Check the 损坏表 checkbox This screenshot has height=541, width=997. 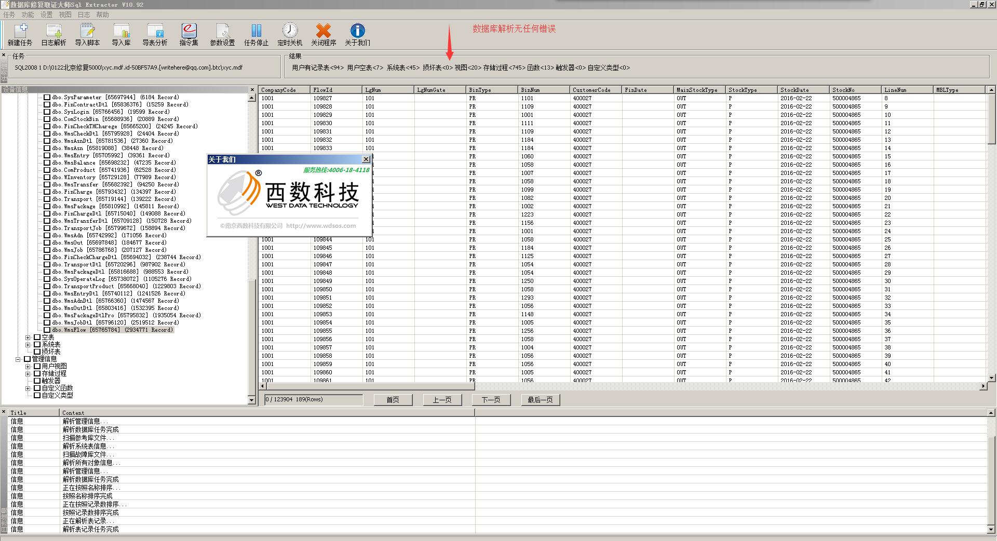37,351
